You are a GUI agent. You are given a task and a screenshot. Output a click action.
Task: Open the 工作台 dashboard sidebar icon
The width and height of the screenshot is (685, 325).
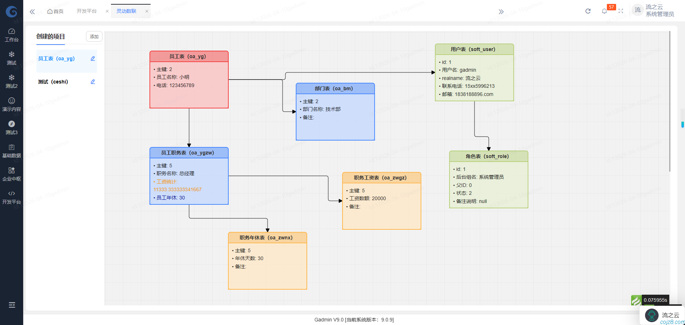coord(11,35)
